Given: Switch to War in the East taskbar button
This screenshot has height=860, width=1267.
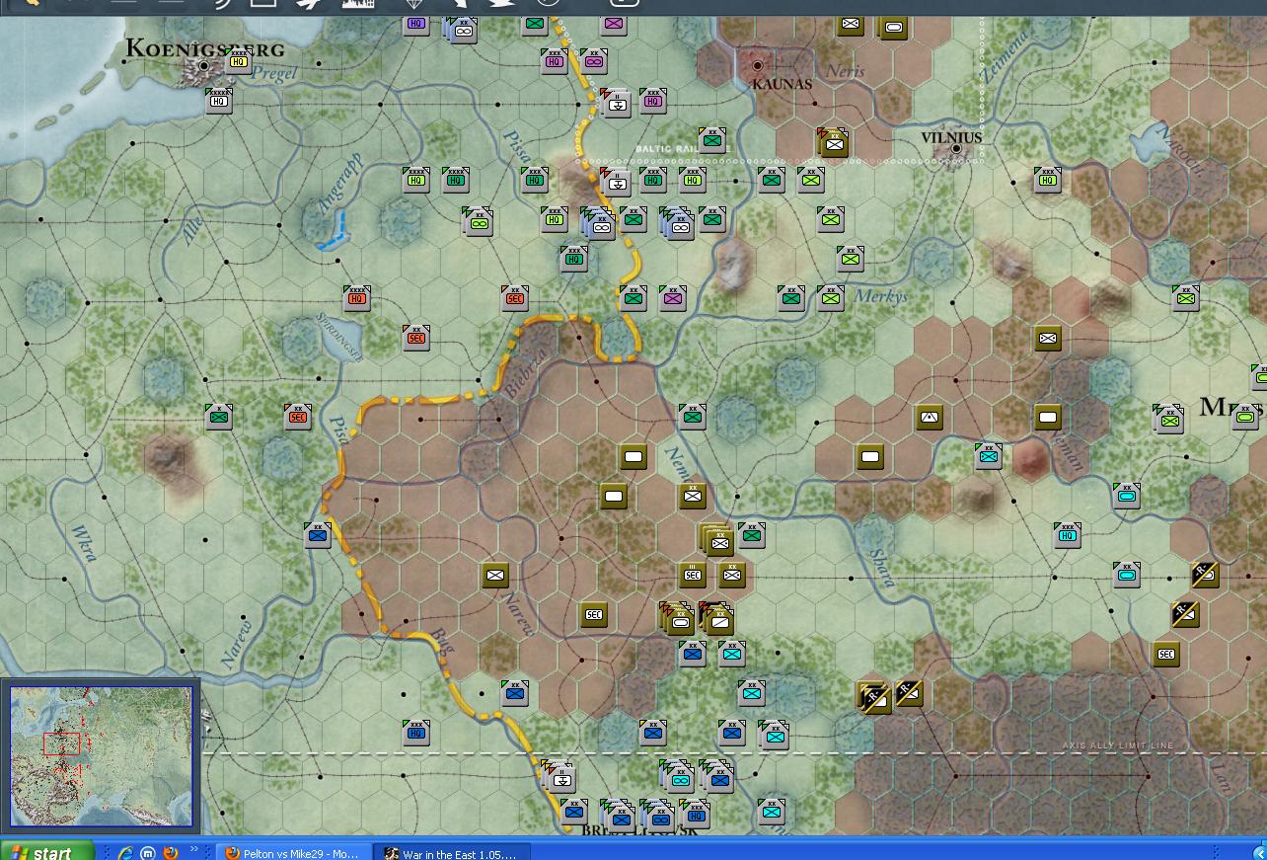Looking at the screenshot, I should 454,852.
